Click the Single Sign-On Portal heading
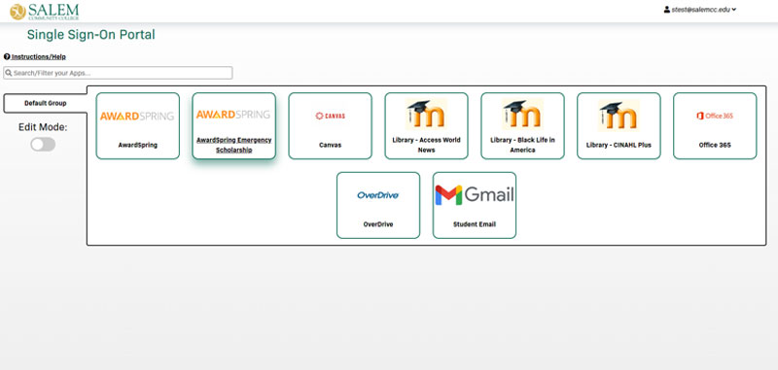This screenshot has width=778, height=370. tap(90, 35)
